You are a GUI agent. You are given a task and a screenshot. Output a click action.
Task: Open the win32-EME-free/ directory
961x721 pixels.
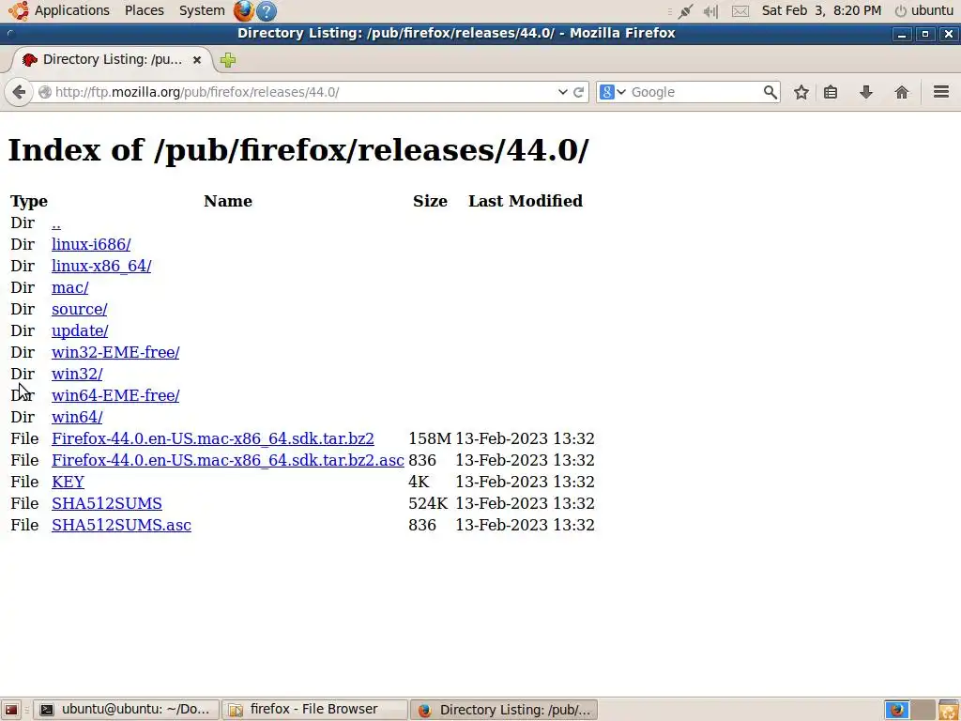click(115, 353)
